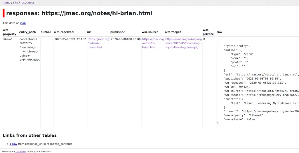Select the author column header
299x153 pixels.
click(46, 32)
